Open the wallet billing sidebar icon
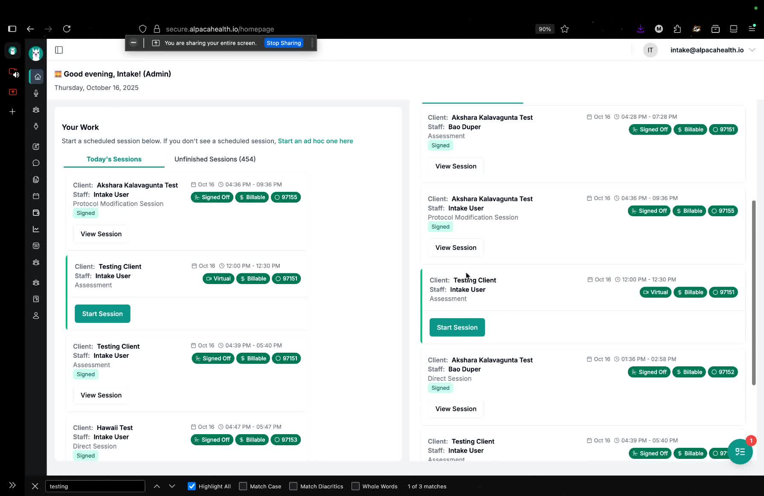 (36, 213)
